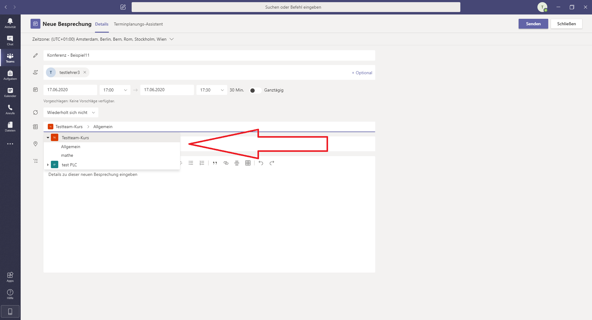592x320 pixels.
Task: Open the Apps panel
Action: coord(10,276)
